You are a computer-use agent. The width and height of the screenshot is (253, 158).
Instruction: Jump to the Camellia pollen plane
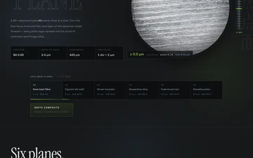click(x=206, y=90)
